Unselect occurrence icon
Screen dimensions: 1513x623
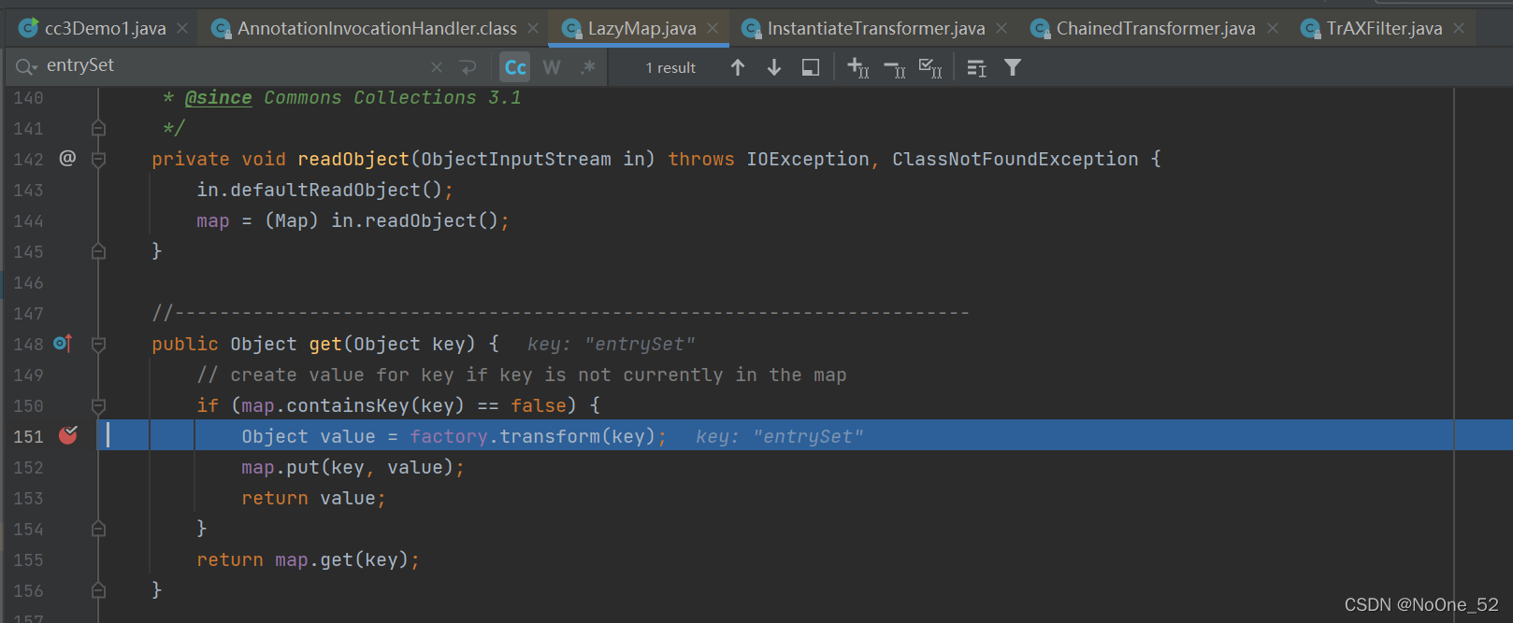click(895, 68)
